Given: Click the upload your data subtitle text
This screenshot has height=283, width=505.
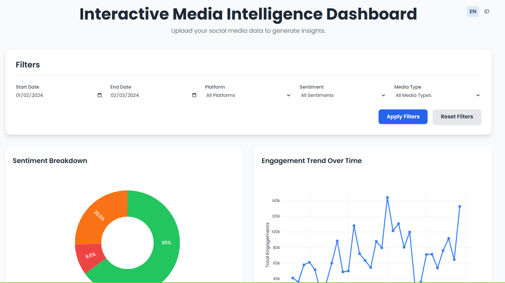Looking at the screenshot, I should pyautogui.click(x=248, y=31).
